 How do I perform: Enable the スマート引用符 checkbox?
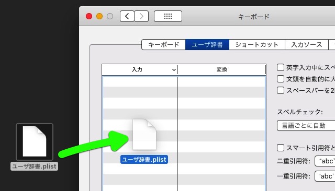tap(281, 148)
